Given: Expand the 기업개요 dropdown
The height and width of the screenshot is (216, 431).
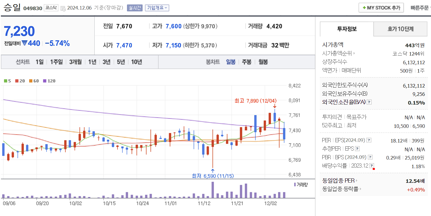Looking at the screenshot, I should coord(157,7).
